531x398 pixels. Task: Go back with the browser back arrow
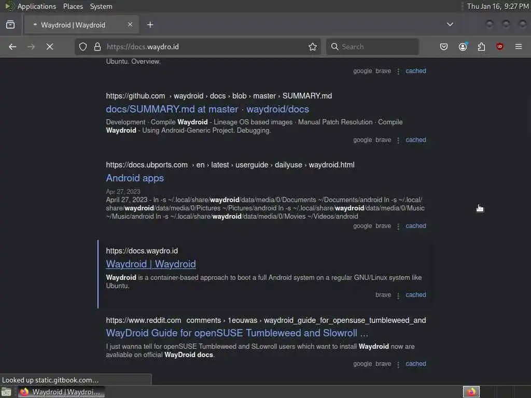click(12, 47)
